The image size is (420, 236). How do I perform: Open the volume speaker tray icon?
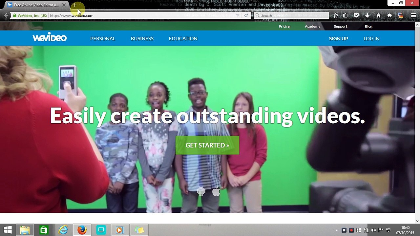point(373,230)
